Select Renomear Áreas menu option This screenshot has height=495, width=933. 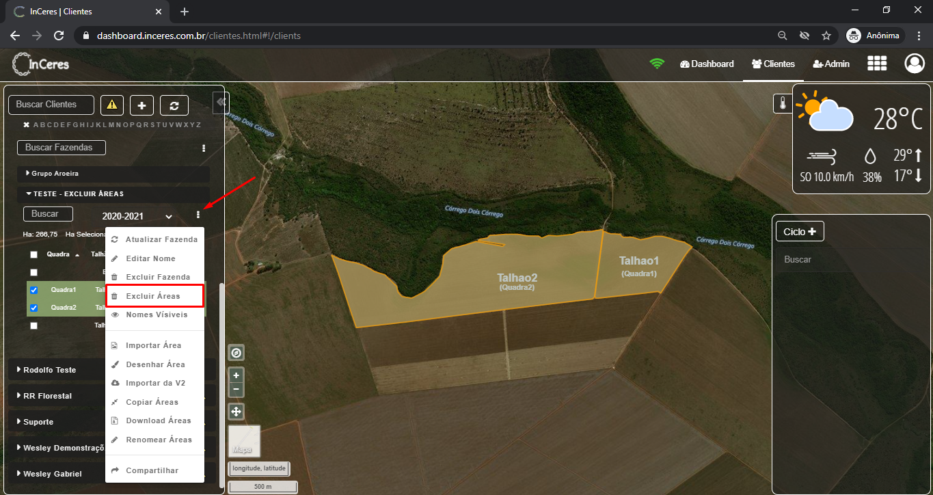click(155, 440)
